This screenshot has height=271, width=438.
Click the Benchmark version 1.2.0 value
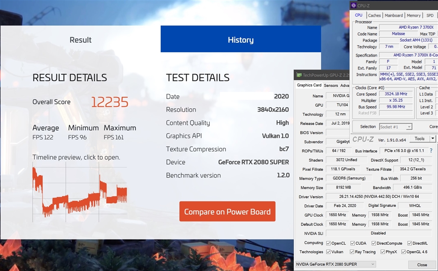283,175
